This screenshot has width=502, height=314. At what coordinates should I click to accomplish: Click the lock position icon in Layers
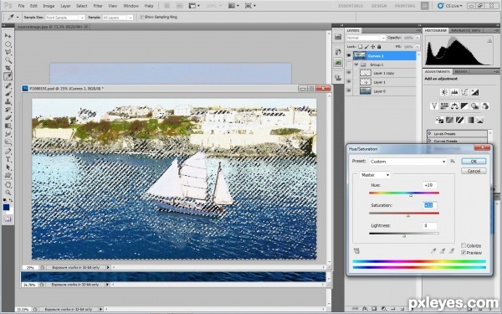click(373, 47)
